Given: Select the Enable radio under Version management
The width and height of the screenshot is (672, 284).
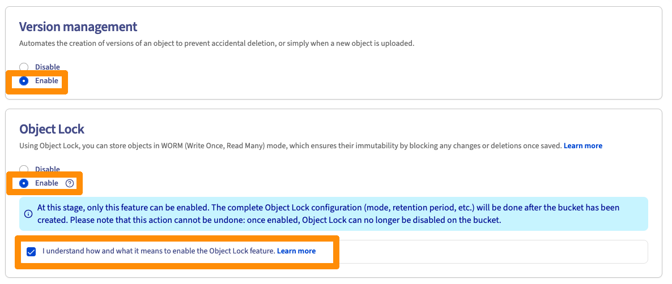Looking at the screenshot, I should pos(24,81).
